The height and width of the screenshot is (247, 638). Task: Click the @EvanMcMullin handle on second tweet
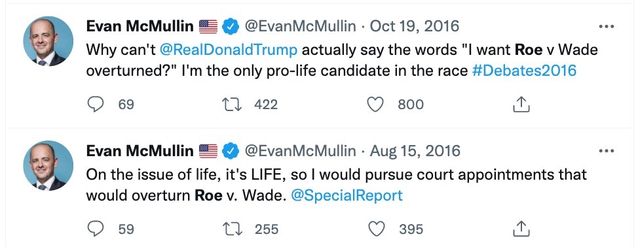point(300,152)
